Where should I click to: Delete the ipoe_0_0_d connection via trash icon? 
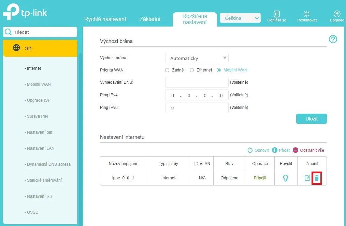pyautogui.click(x=317, y=178)
